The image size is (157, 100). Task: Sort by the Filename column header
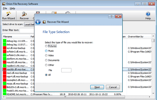16,37
